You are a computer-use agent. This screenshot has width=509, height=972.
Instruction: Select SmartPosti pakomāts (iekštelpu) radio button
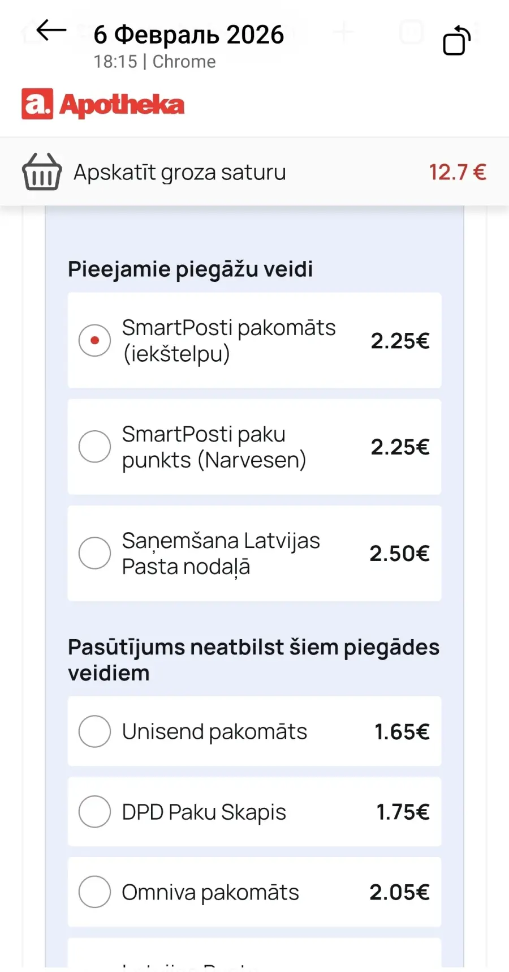pyautogui.click(x=94, y=340)
